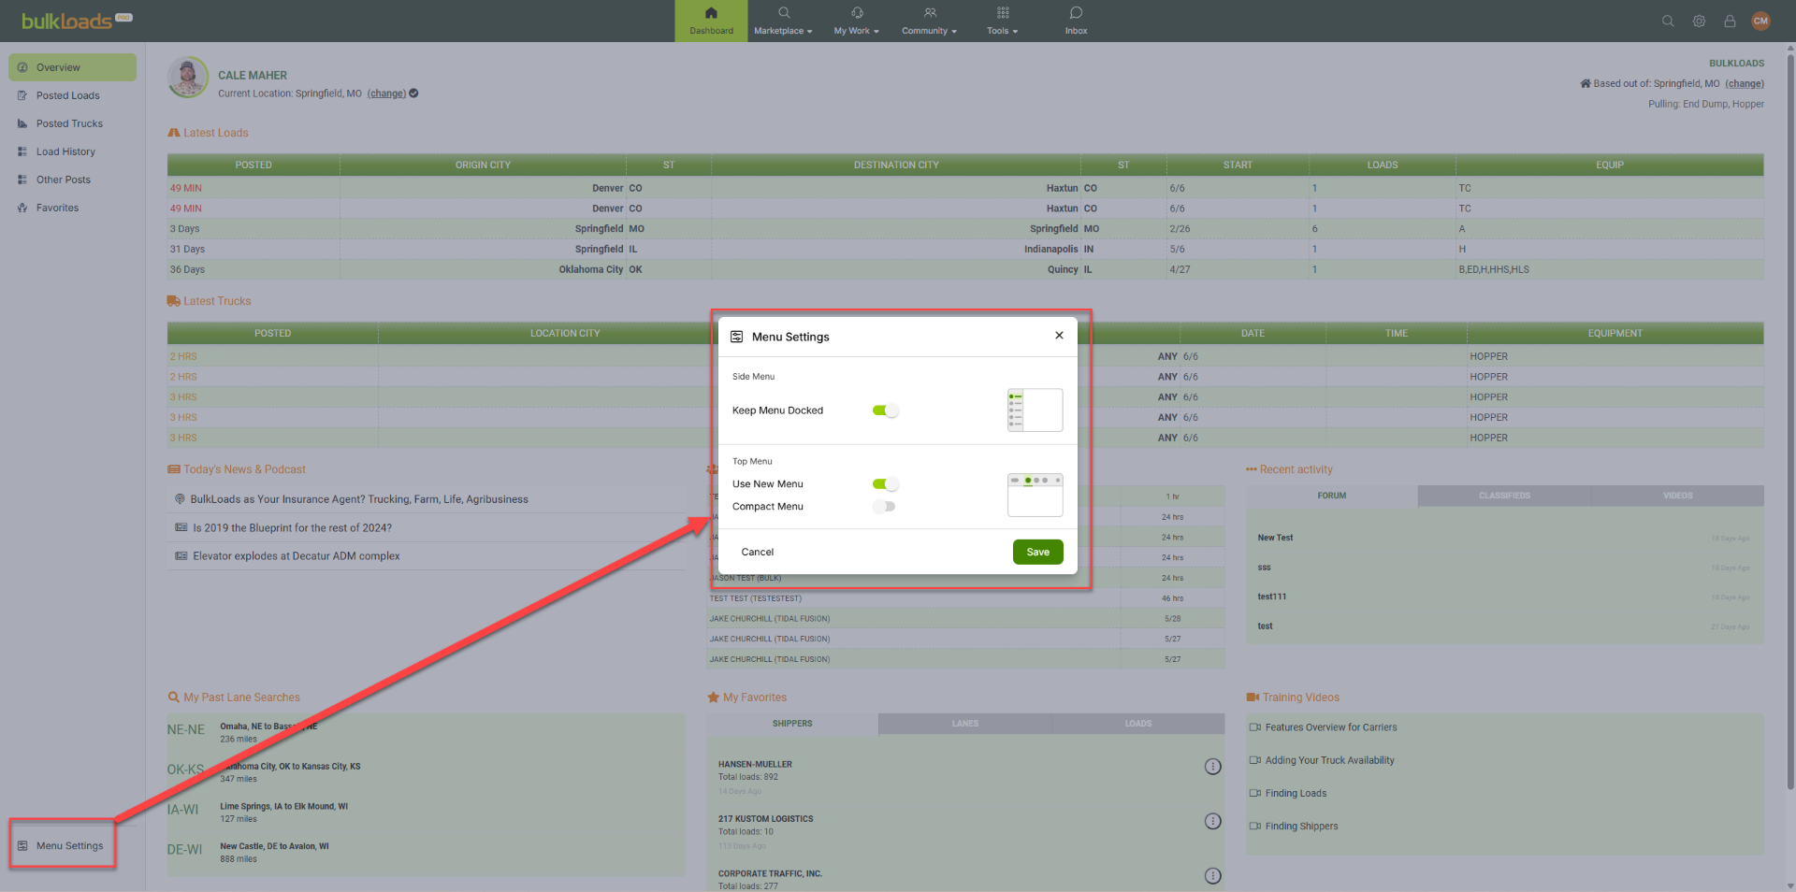Open Adding Your Truck Availability video
Viewport: 1796px width, 892px height.
coord(1329,761)
